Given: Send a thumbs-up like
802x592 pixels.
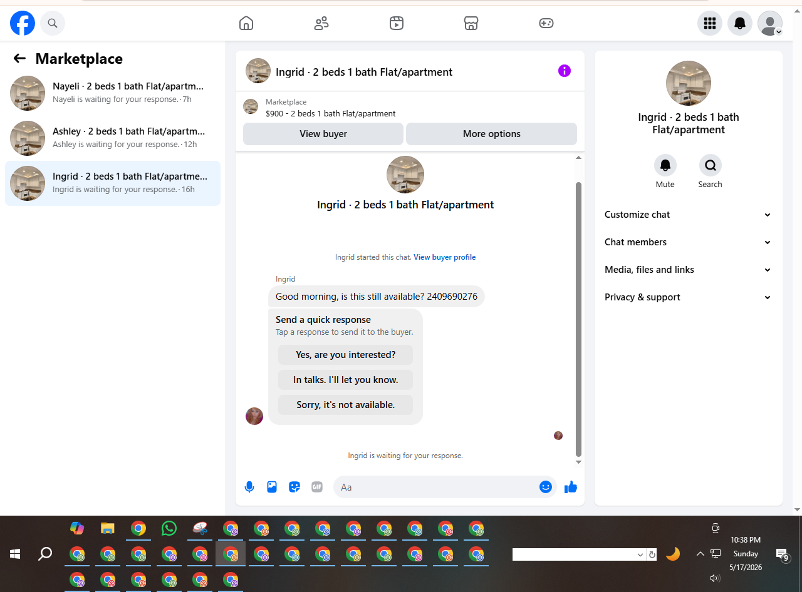Looking at the screenshot, I should pyautogui.click(x=571, y=487).
